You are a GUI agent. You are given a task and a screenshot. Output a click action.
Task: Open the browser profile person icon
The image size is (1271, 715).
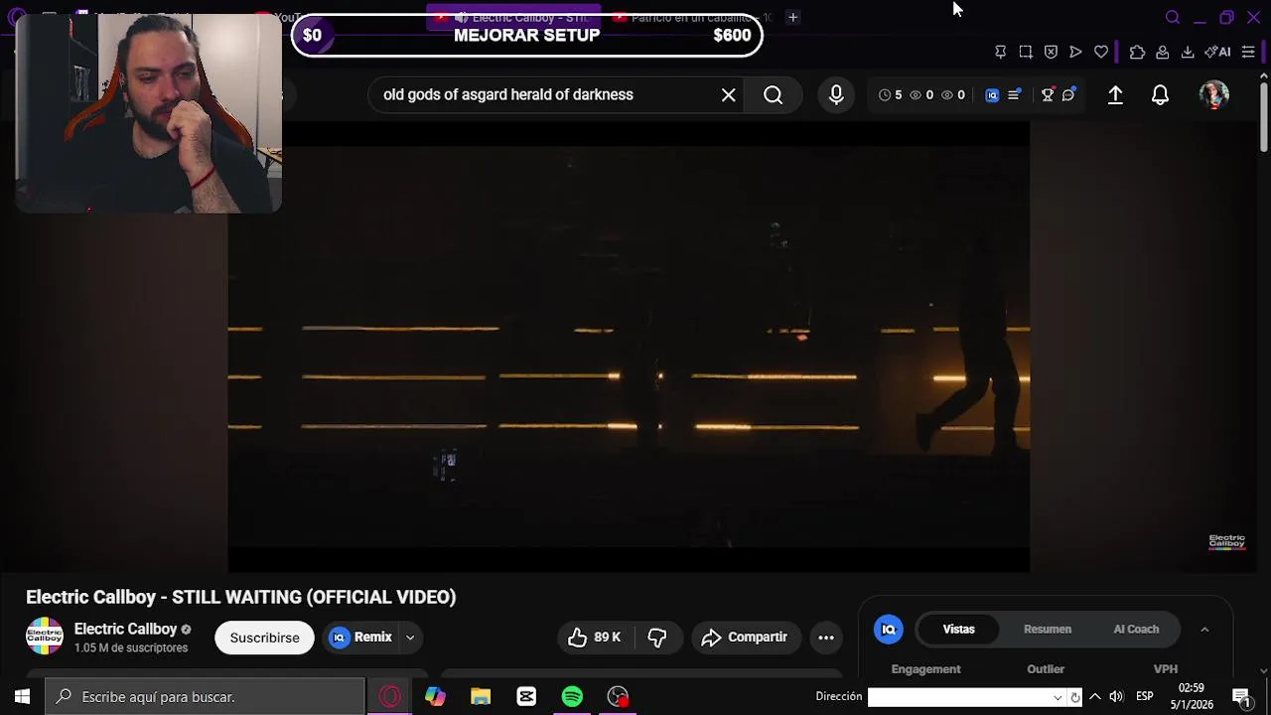tap(1162, 52)
